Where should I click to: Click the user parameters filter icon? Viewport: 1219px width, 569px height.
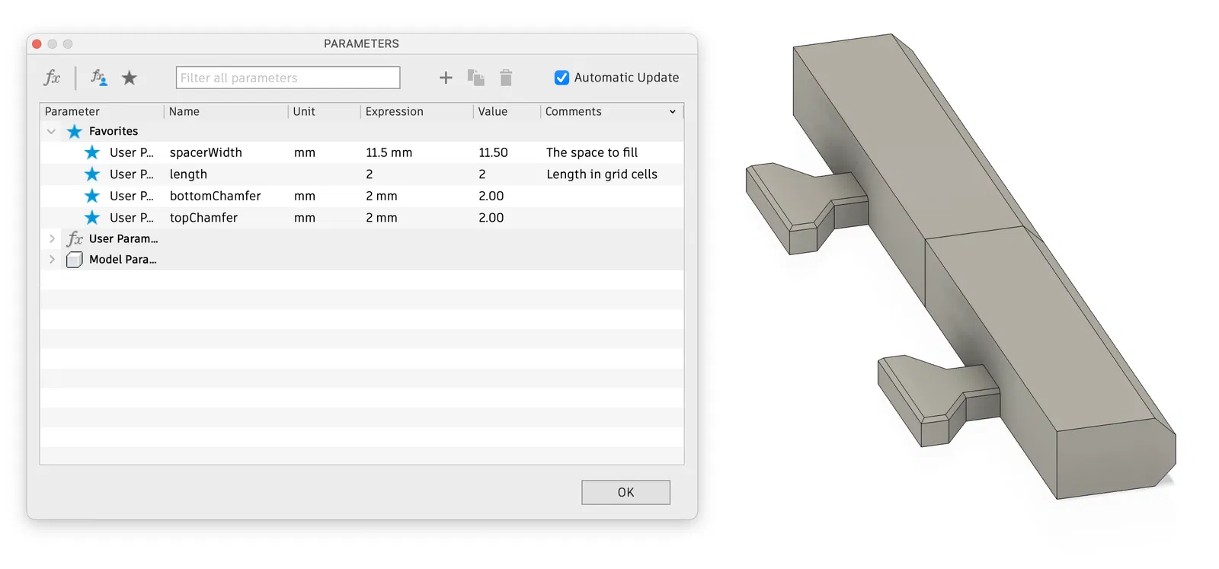99,78
